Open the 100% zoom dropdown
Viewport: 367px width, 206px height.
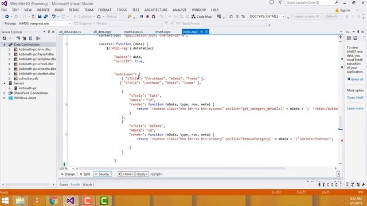click(73, 168)
